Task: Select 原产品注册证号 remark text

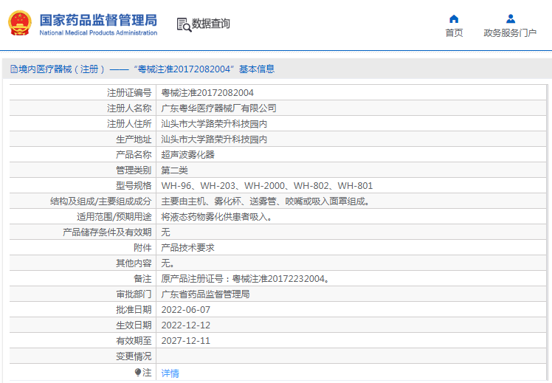Action: 246,278
